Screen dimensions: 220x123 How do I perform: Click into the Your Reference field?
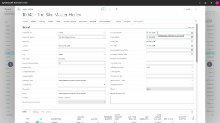170,63
